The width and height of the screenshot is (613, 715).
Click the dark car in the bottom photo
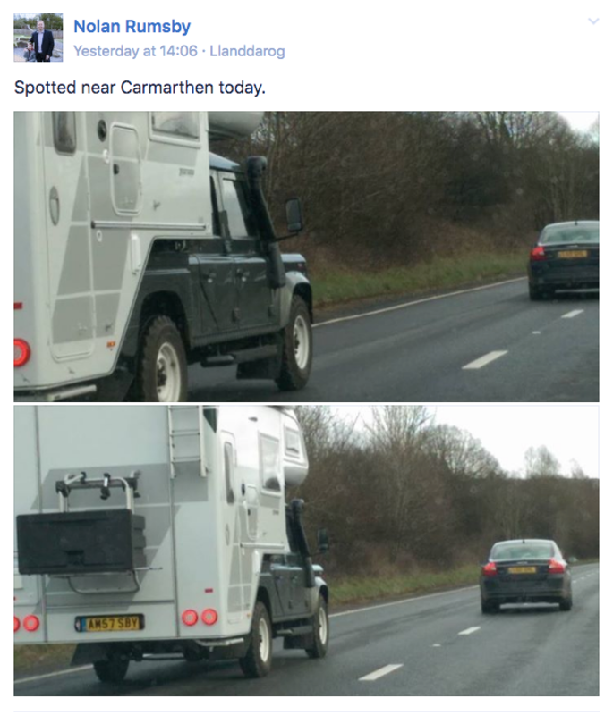(x=525, y=576)
